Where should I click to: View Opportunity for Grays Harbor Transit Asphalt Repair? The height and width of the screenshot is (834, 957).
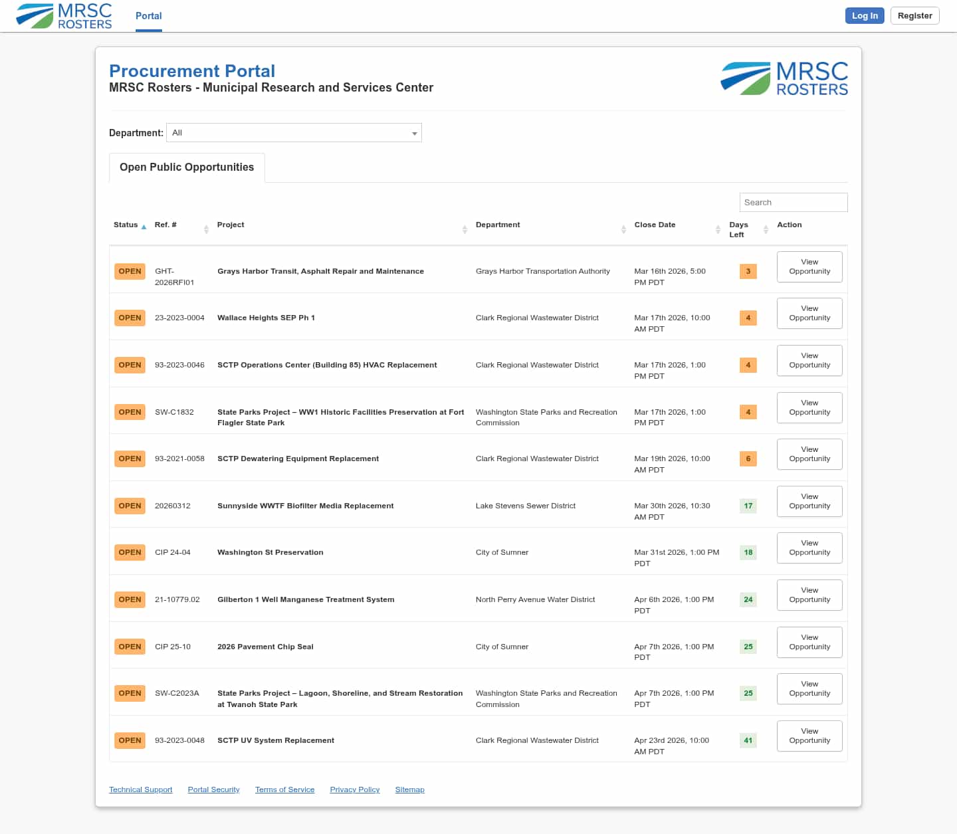(x=809, y=266)
